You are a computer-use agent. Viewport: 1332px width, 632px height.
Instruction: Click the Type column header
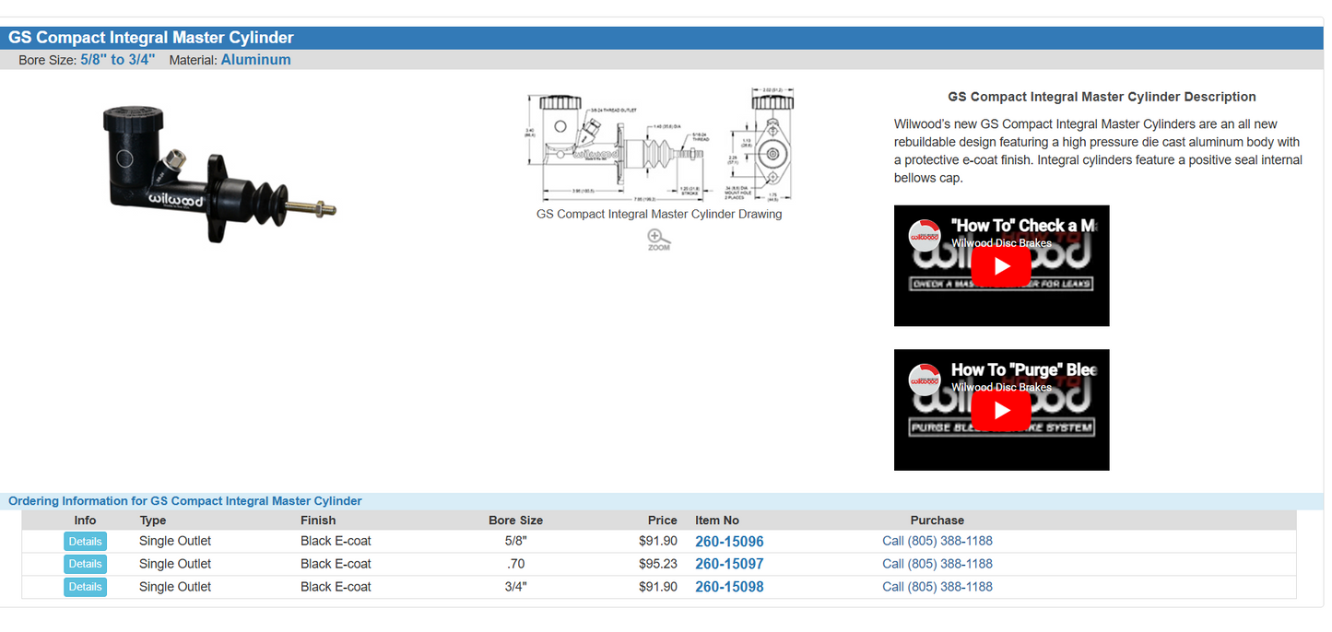click(x=153, y=521)
